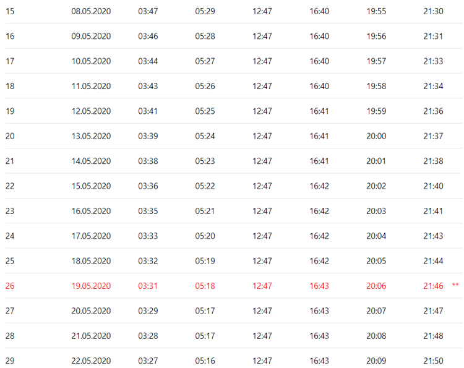
Task: Click the 12:47 time in row 20
Action: point(262,136)
